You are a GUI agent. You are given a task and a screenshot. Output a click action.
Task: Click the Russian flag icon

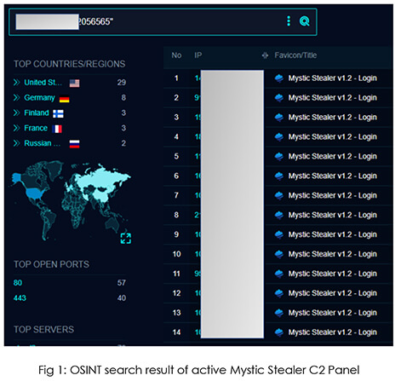coord(74,144)
